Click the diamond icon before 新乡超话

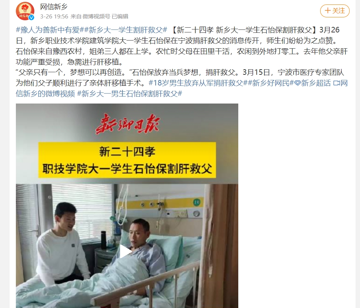(x=298, y=83)
